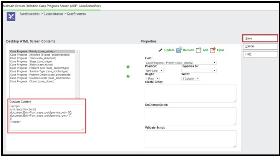Click the Maintain Screen Definition title tab
The width and height of the screenshot is (280, 156).
(x=52, y=6)
